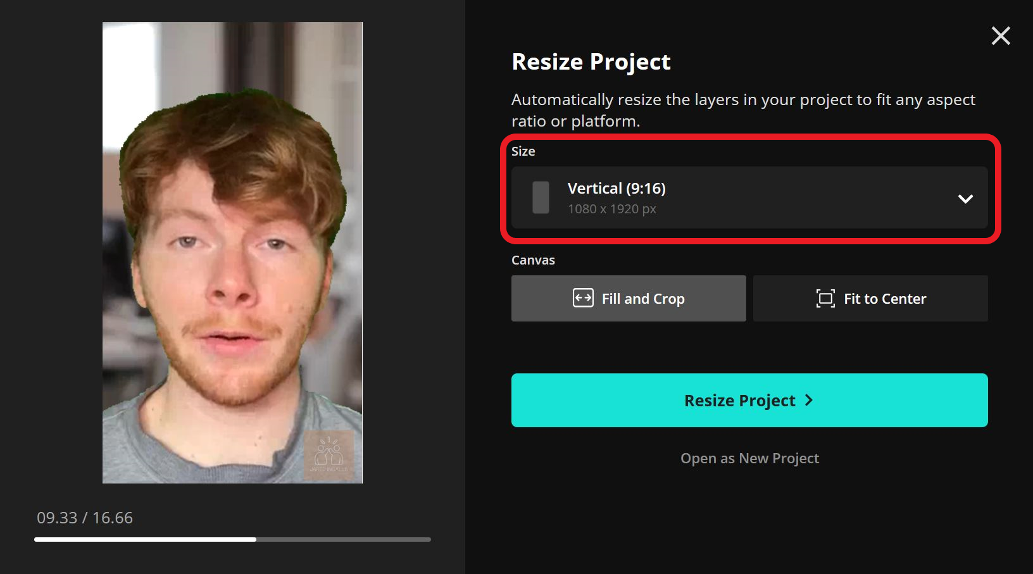Click the X icon to dismiss the dialog
The width and height of the screenshot is (1033, 574).
1001,36
